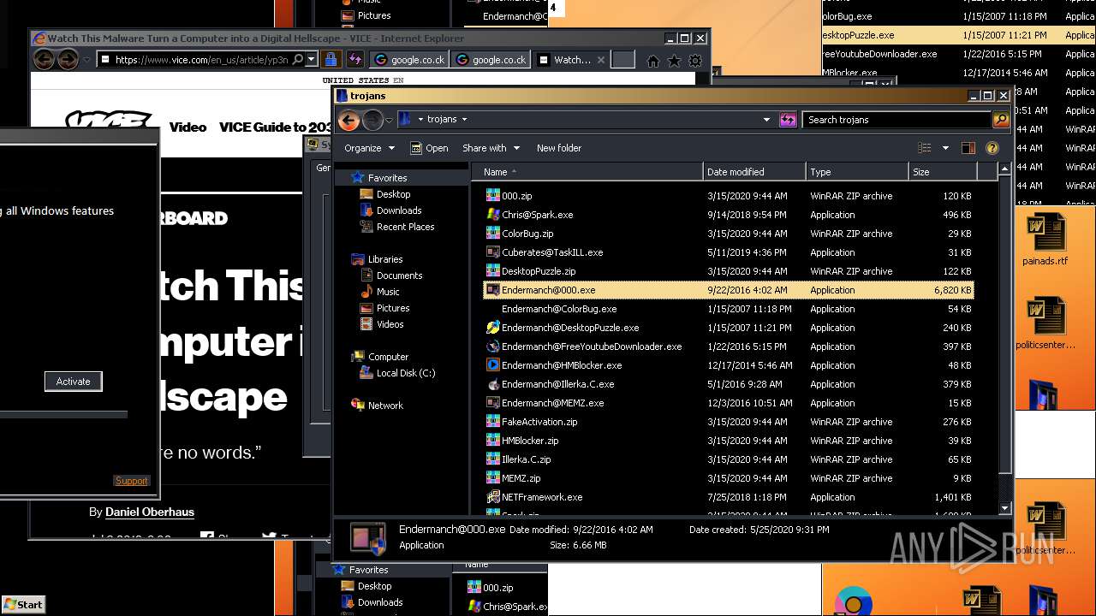This screenshot has width=1096, height=616.
Task: Sort by Date modified column
Action: point(754,172)
